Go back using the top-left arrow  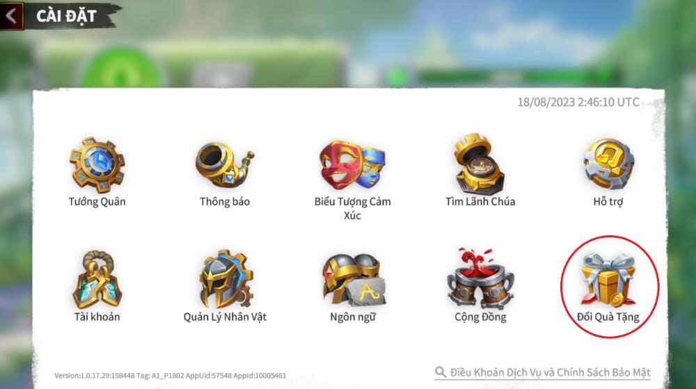(x=12, y=16)
